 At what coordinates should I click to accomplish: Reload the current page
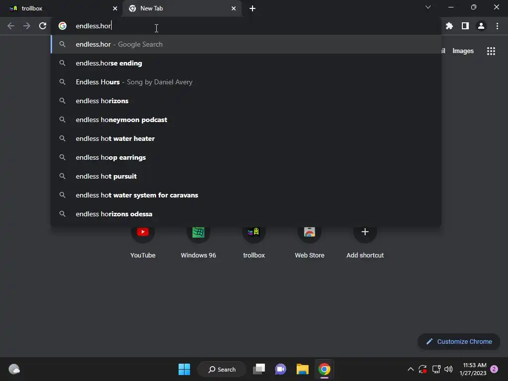(x=43, y=26)
